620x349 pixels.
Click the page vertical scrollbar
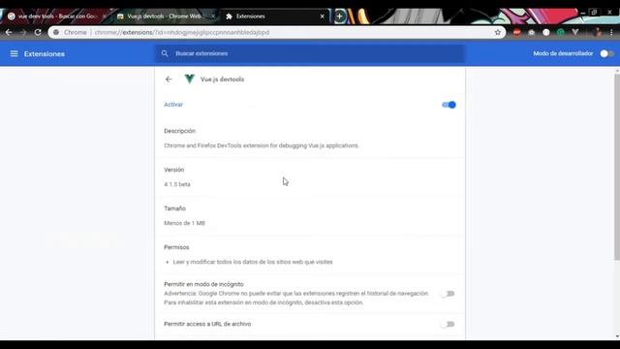click(x=617, y=166)
